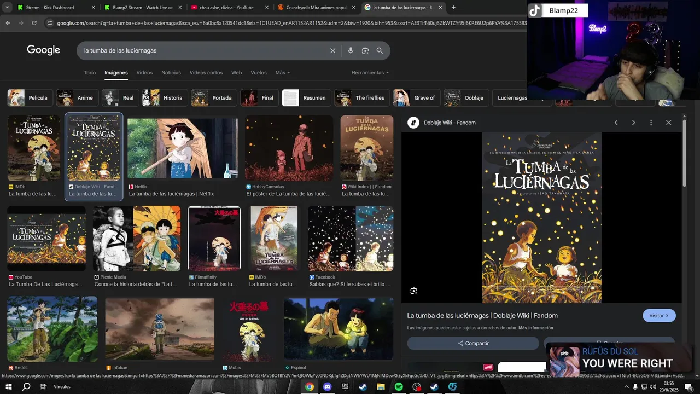Switch to the Videos tab
The height and width of the screenshot is (394, 700).
pos(144,73)
